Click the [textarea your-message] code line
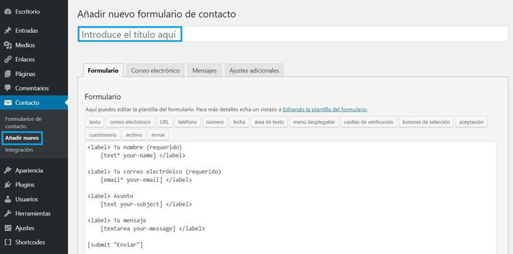The width and height of the screenshot is (513, 254). pos(153,228)
